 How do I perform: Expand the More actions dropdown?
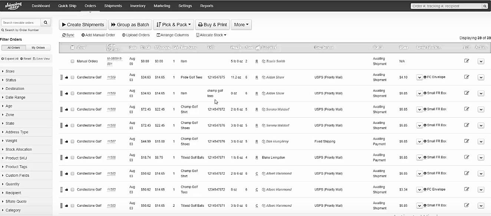pyautogui.click(x=241, y=25)
